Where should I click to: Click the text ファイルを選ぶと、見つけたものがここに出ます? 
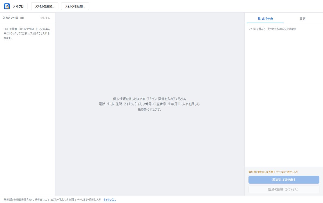[x=272, y=29]
